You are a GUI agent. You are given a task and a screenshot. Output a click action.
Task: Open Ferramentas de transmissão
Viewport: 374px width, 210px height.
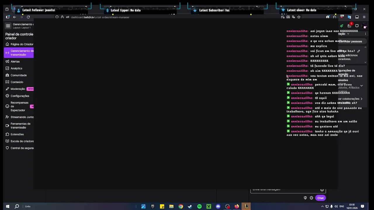tap(19, 126)
